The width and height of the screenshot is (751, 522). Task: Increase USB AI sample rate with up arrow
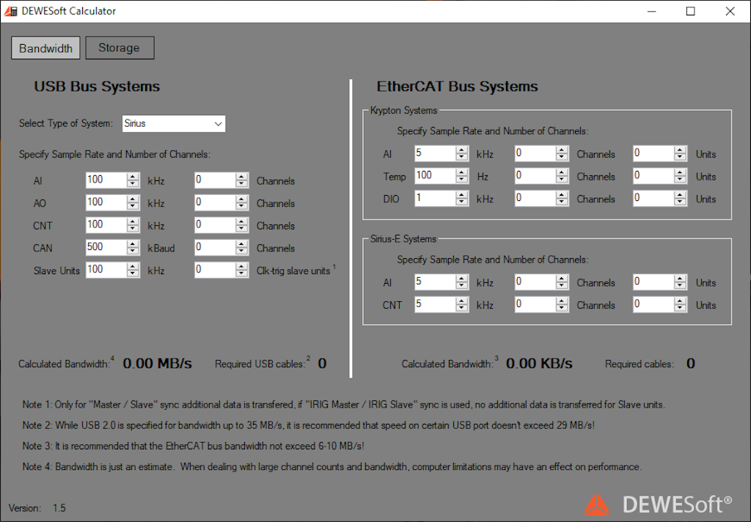pyautogui.click(x=133, y=177)
